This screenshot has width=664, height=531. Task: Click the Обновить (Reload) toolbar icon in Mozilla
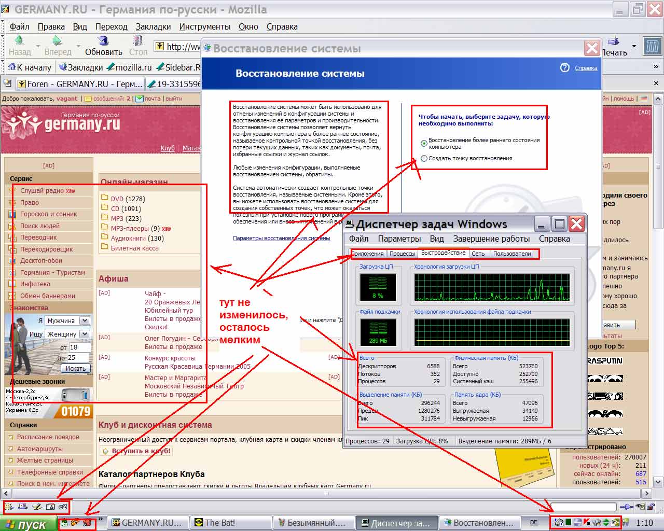(x=103, y=40)
